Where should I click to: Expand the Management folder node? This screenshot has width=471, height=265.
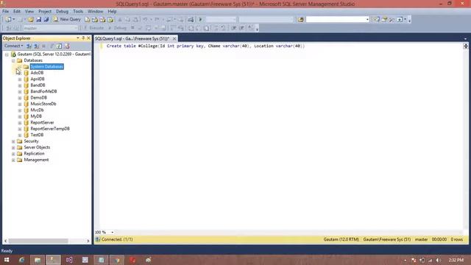pos(13,160)
